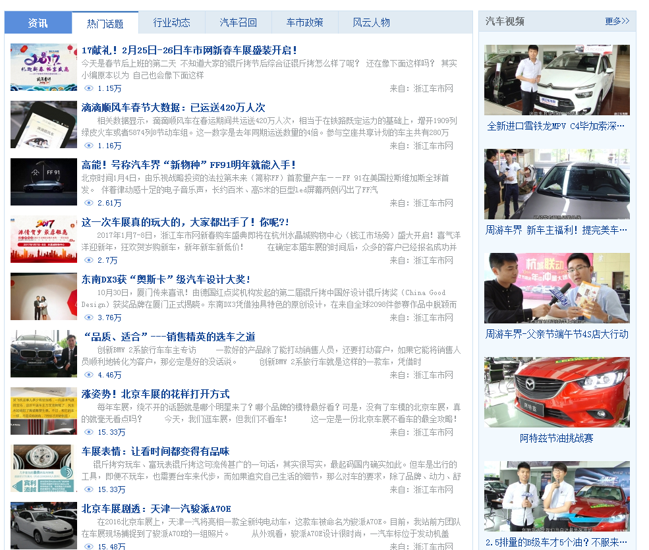
Task: Click the 2017 新春车展 article thumbnail
Action: [x=44, y=67]
